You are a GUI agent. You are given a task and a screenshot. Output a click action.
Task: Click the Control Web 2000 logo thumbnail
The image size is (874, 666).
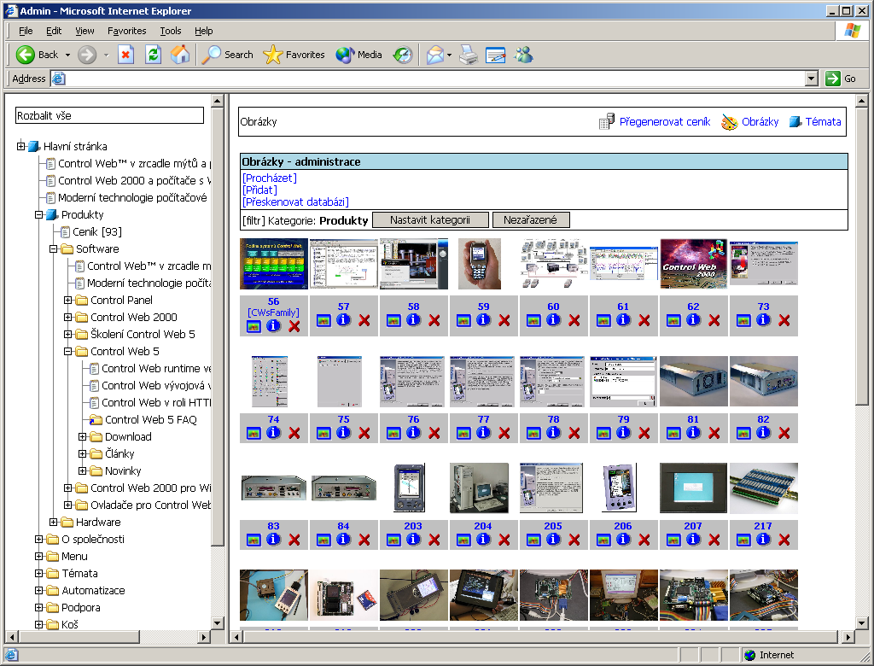click(x=693, y=265)
